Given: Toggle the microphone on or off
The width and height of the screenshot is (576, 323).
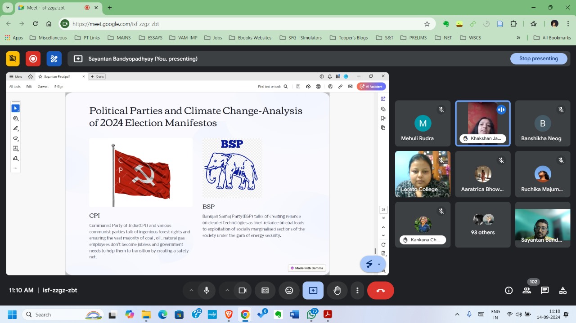Looking at the screenshot, I should pyautogui.click(x=207, y=291).
